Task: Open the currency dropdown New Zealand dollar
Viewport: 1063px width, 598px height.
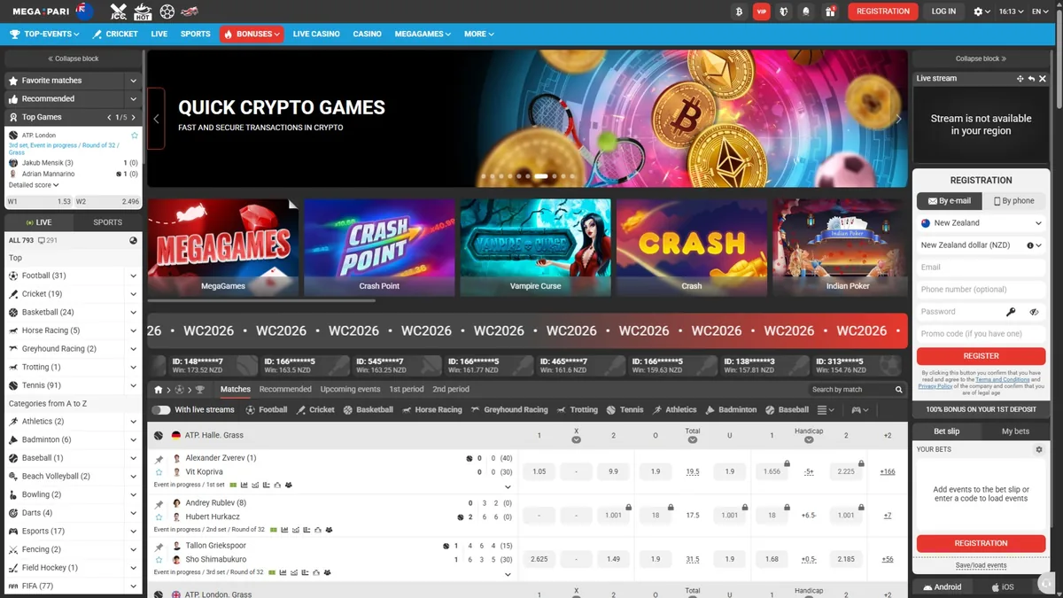Action: [x=981, y=245]
